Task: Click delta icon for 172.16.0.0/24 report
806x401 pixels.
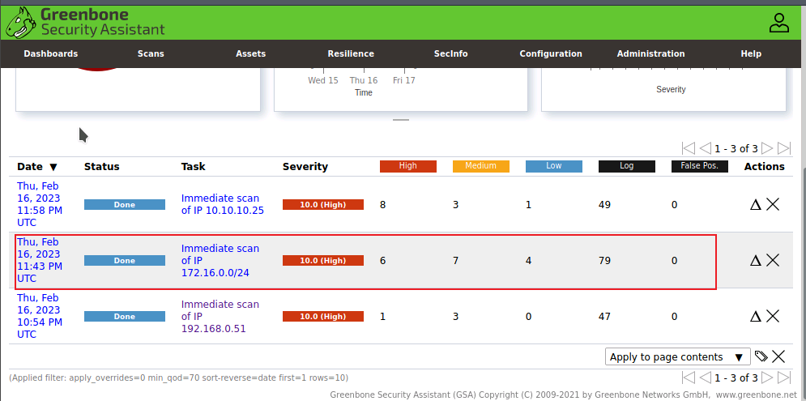Action: (x=755, y=260)
